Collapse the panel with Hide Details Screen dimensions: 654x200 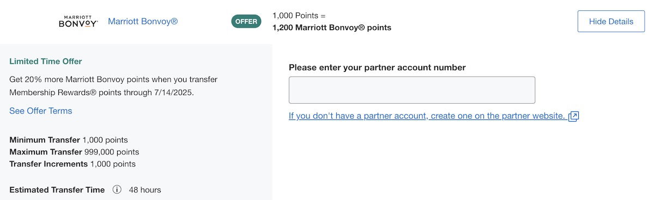click(611, 22)
